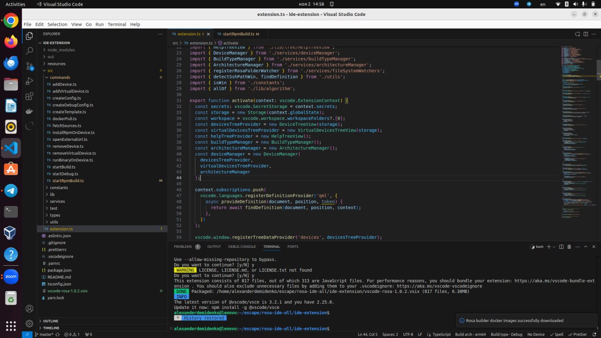
Task: Maximize terminal panel with the chevron-up icon
Action: 585,246
